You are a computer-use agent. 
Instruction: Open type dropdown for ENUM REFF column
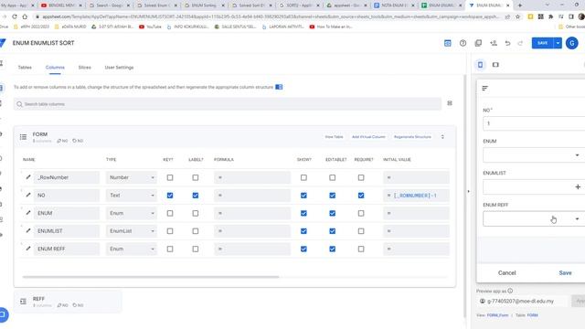tap(132, 249)
